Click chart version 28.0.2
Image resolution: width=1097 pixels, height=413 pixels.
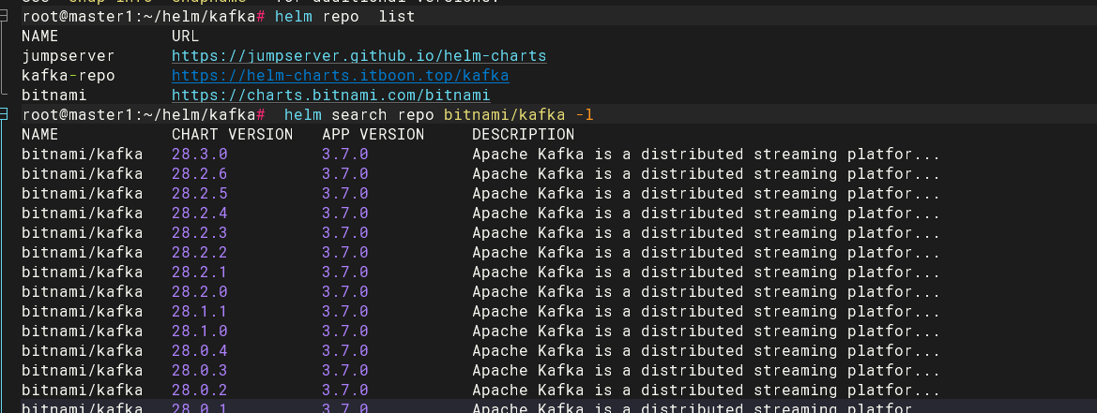[199, 390]
